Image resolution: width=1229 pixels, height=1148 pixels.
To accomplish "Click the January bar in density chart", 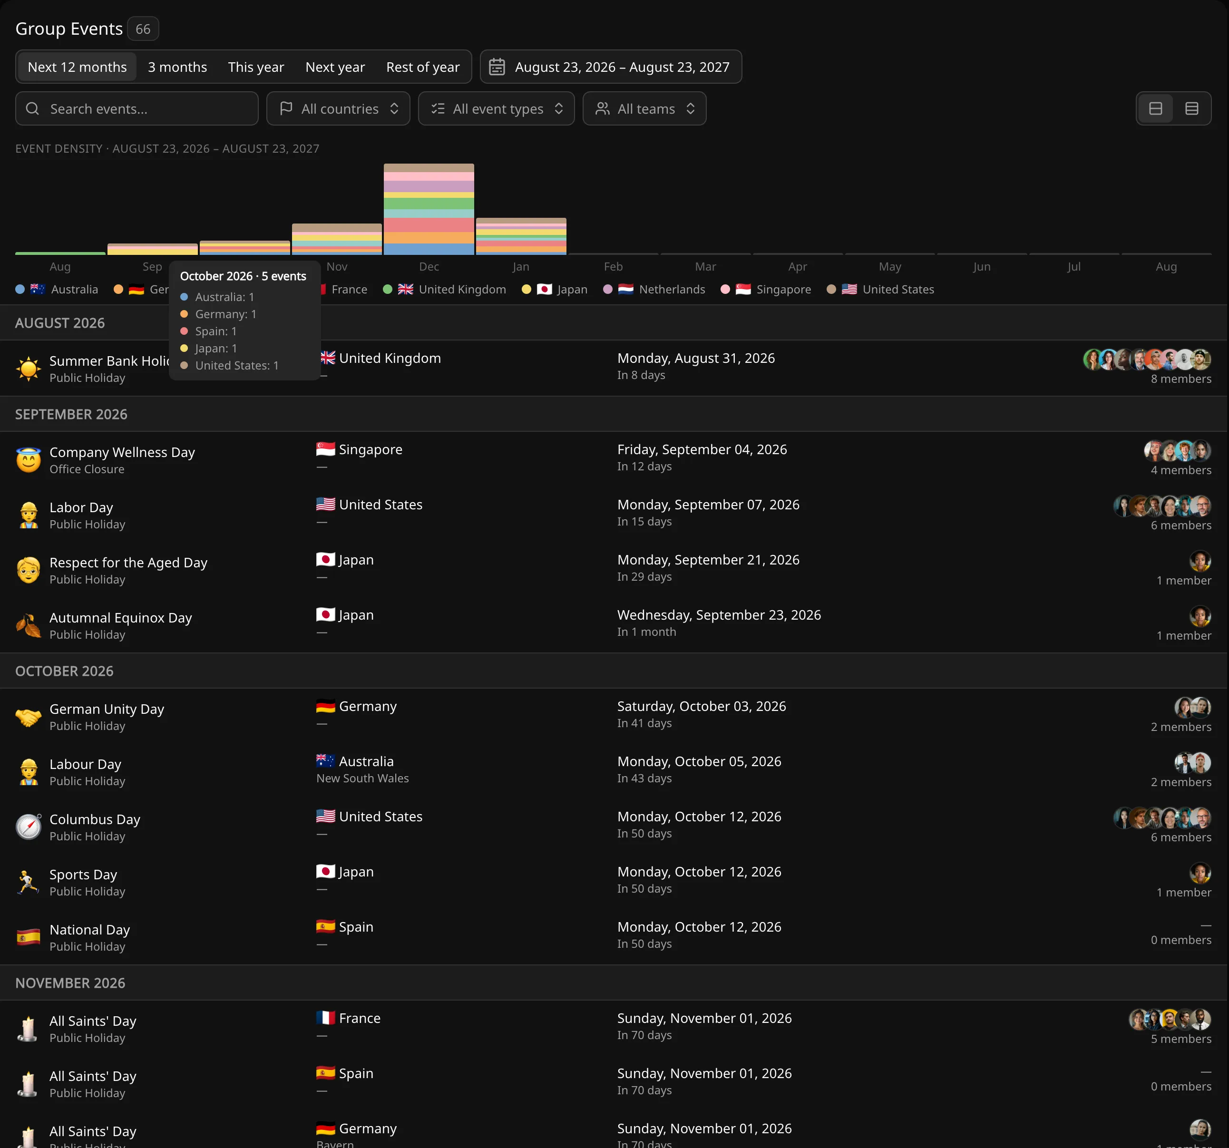I will [521, 236].
